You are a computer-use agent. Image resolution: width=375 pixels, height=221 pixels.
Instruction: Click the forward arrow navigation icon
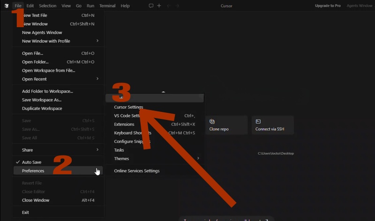click(177, 6)
